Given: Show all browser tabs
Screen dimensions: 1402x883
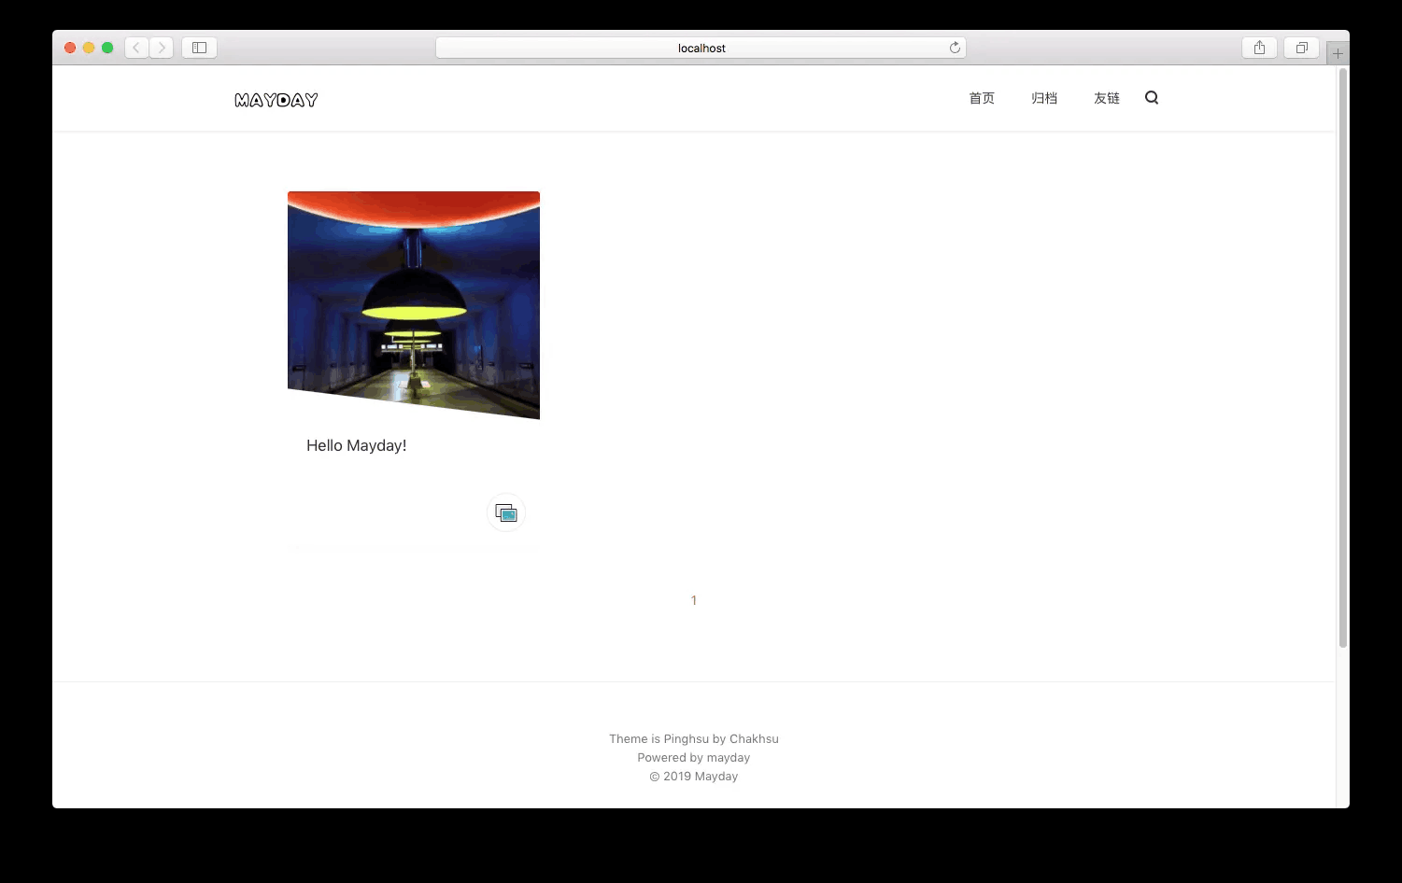Looking at the screenshot, I should coord(1300,47).
